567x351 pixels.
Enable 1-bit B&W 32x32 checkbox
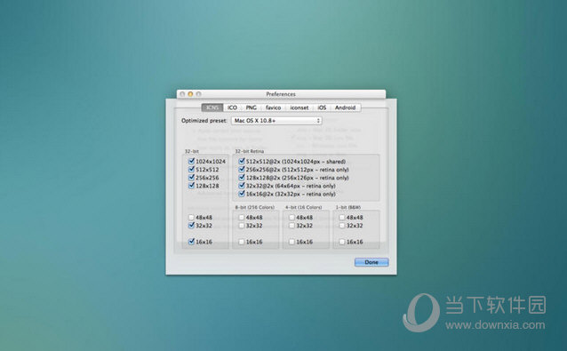click(x=342, y=225)
